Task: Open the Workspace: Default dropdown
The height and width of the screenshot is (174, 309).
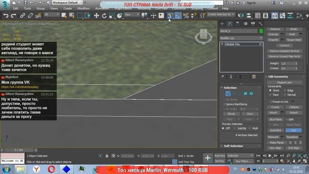Action: point(68,2)
